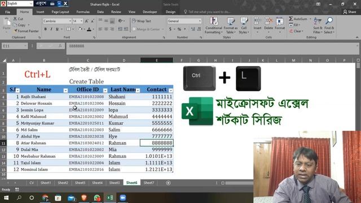Open Format as Table gallery

coord(231,26)
